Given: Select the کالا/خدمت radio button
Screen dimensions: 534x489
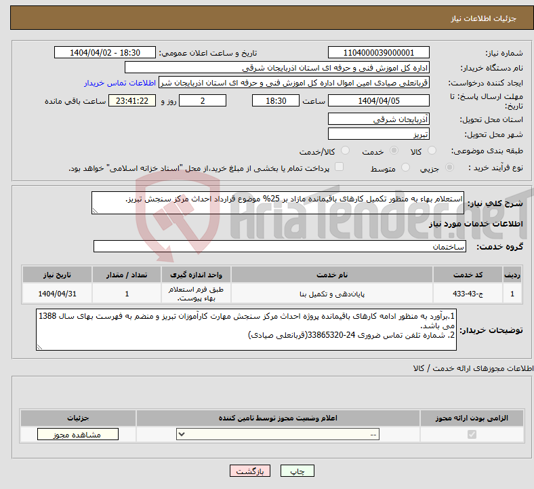Looking at the screenshot, I should tap(346, 151).
